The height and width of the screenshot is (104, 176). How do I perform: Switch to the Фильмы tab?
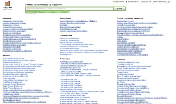[64, 12]
